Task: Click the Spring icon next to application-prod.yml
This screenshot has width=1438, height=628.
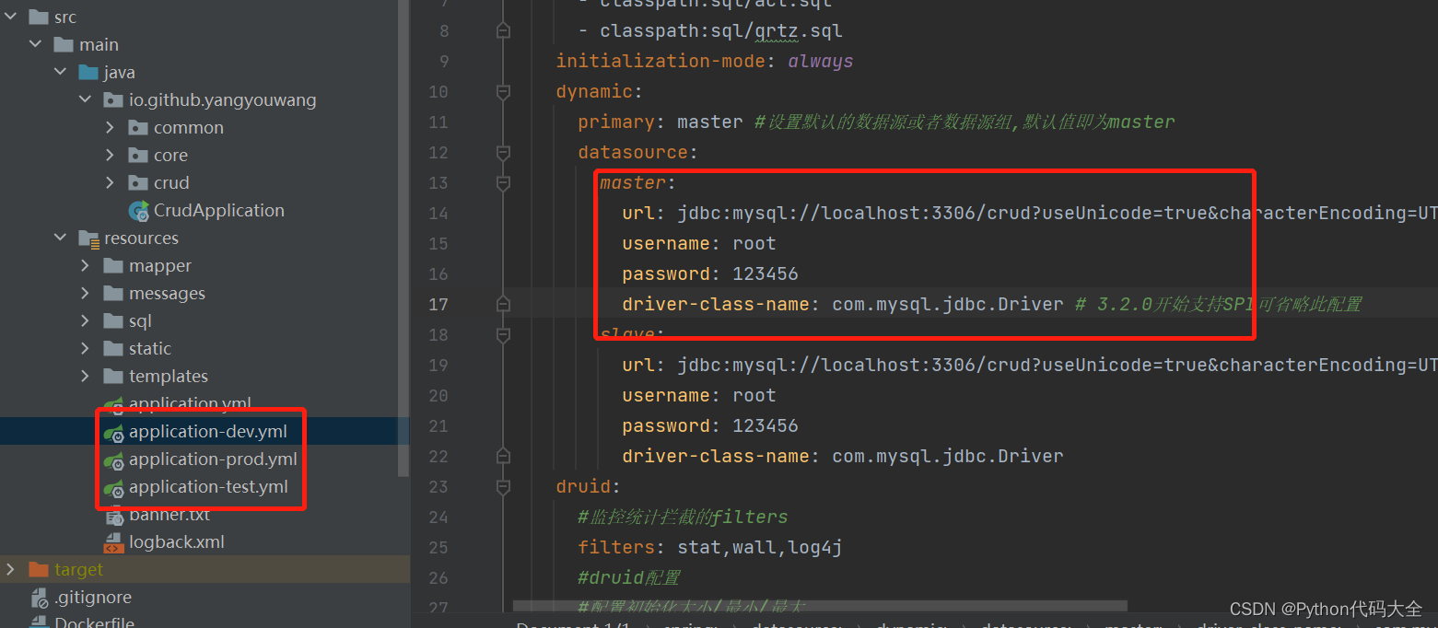Action: [x=115, y=459]
